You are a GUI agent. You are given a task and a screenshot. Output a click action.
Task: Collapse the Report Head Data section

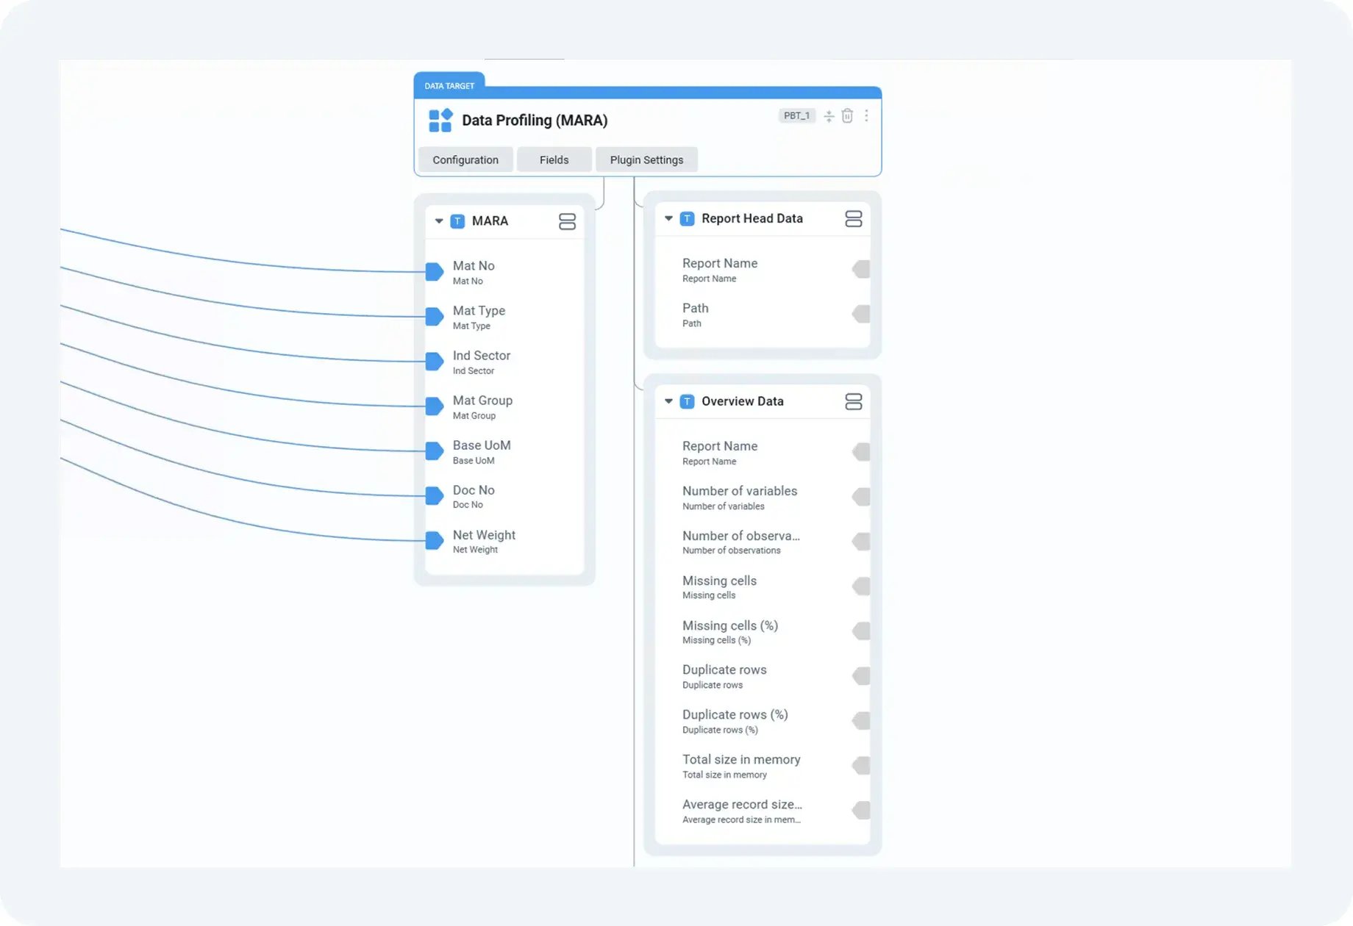(x=668, y=218)
